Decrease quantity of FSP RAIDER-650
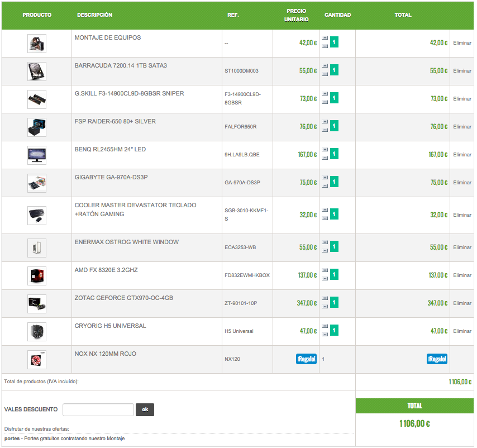477x448 pixels. [x=325, y=130]
